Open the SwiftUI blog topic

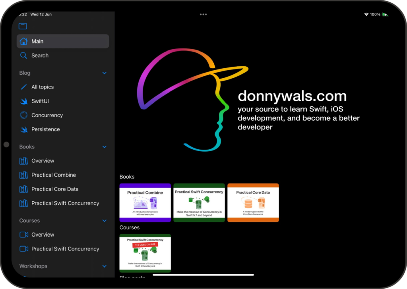(63, 101)
